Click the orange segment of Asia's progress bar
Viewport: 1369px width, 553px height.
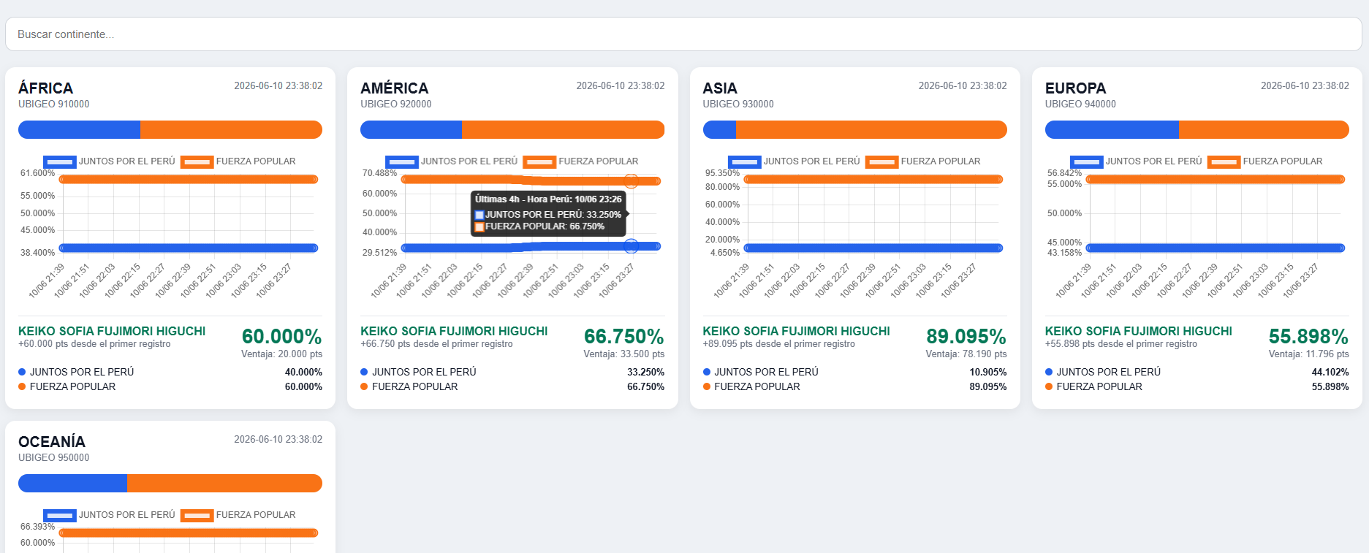[x=871, y=129]
